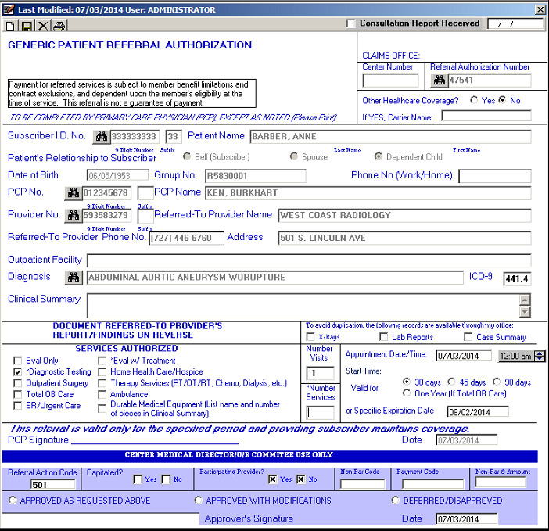Select Approved With Modifications
The height and width of the screenshot is (531, 549).
(x=198, y=500)
